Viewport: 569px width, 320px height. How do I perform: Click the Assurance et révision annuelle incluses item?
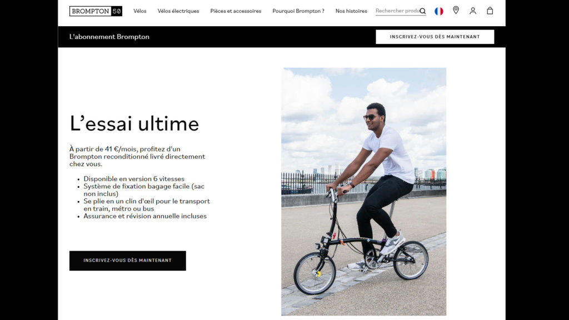(145, 216)
